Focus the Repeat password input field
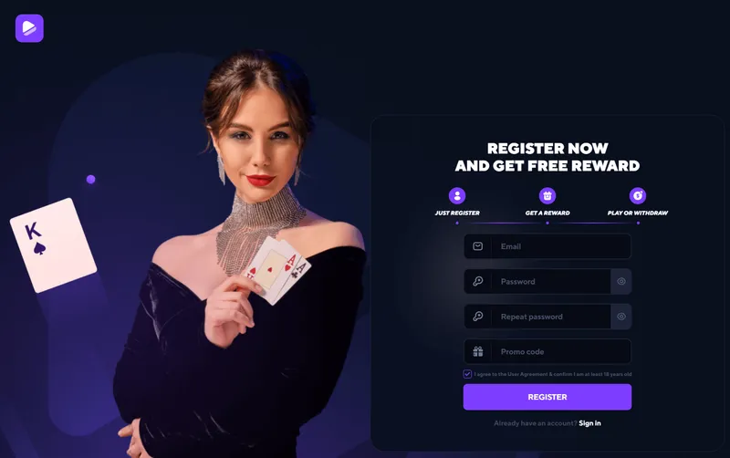 click(x=537, y=317)
